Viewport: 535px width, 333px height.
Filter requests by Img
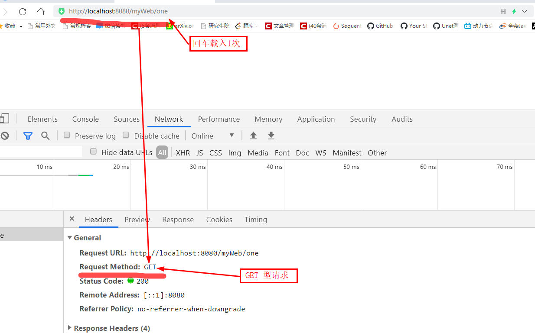(x=235, y=153)
